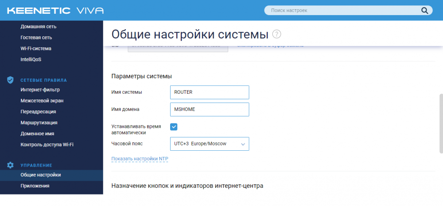Open Wi-Fi-система page
Viewport: 443px width, 206px height.
pos(36,49)
